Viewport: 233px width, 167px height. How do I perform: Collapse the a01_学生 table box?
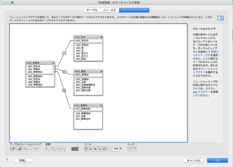click(x=101, y=37)
